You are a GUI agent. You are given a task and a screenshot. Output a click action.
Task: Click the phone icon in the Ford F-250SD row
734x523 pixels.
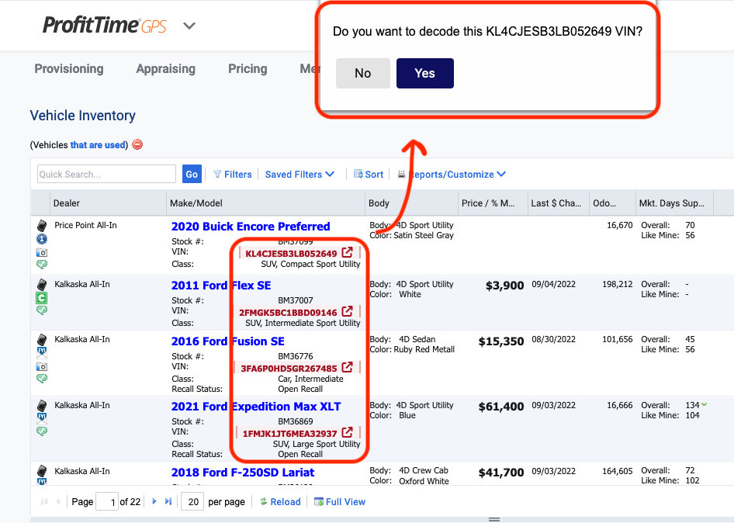click(42, 471)
